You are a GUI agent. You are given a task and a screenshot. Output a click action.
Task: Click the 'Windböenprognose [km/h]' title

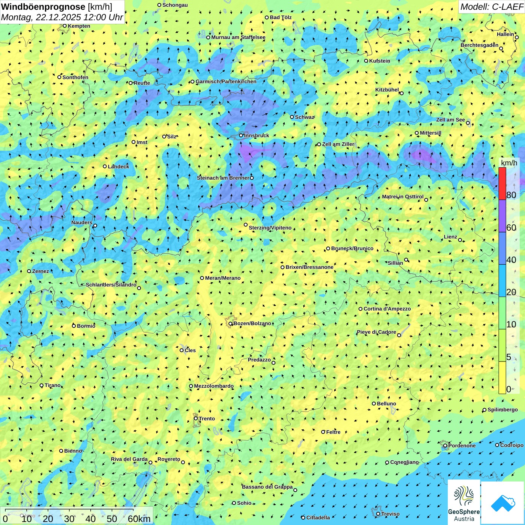(57, 7)
